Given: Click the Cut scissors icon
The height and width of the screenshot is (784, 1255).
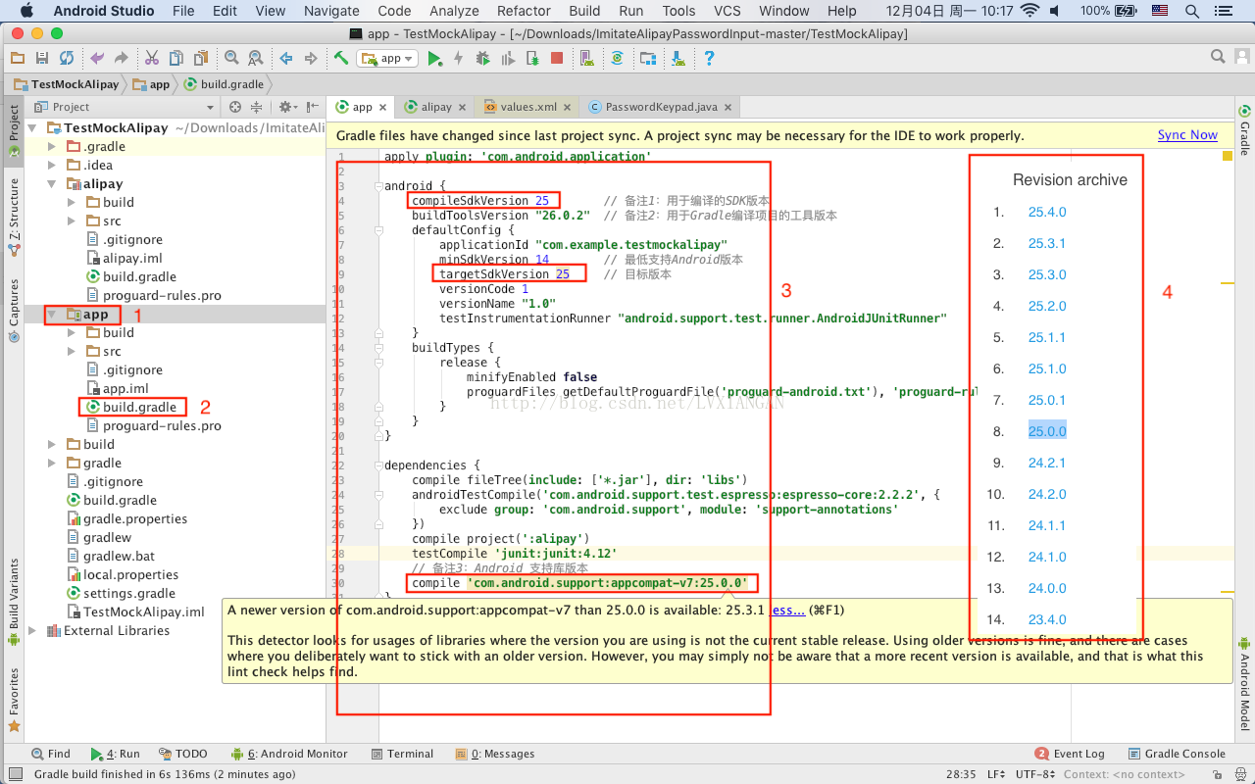Looking at the screenshot, I should [152, 59].
